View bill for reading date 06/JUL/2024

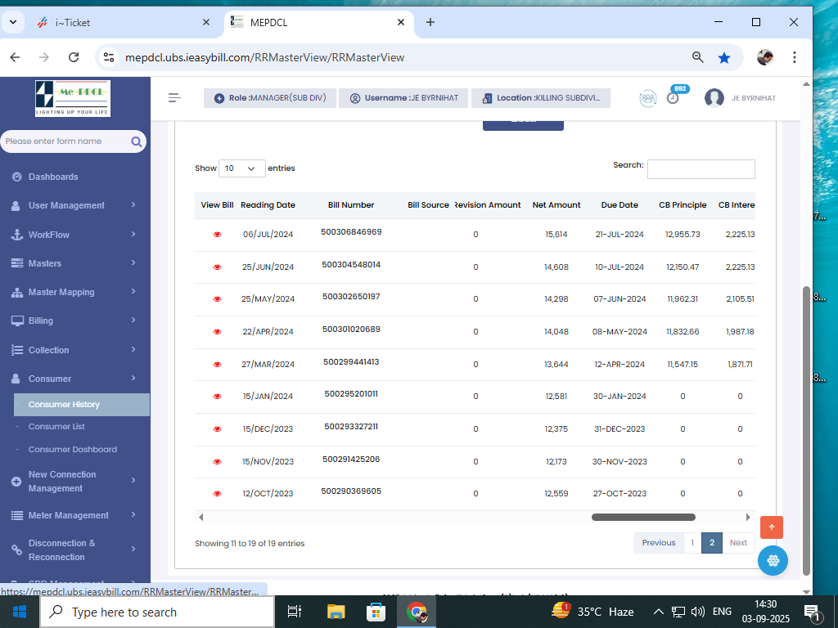click(x=217, y=235)
